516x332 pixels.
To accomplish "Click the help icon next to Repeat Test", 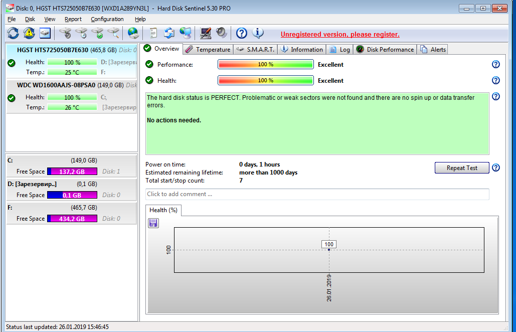I will [495, 168].
